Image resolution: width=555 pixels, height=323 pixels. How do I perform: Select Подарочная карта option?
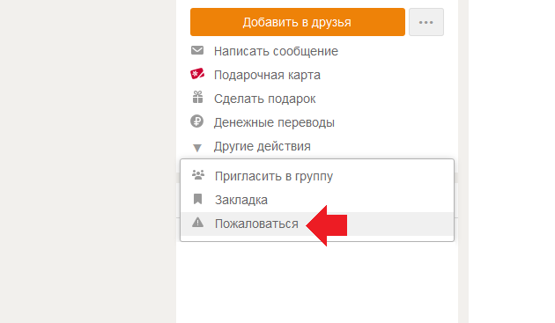click(x=267, y=75)
